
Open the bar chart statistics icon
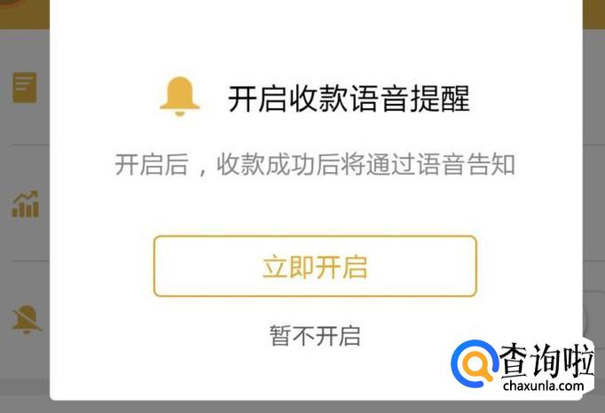26,204
